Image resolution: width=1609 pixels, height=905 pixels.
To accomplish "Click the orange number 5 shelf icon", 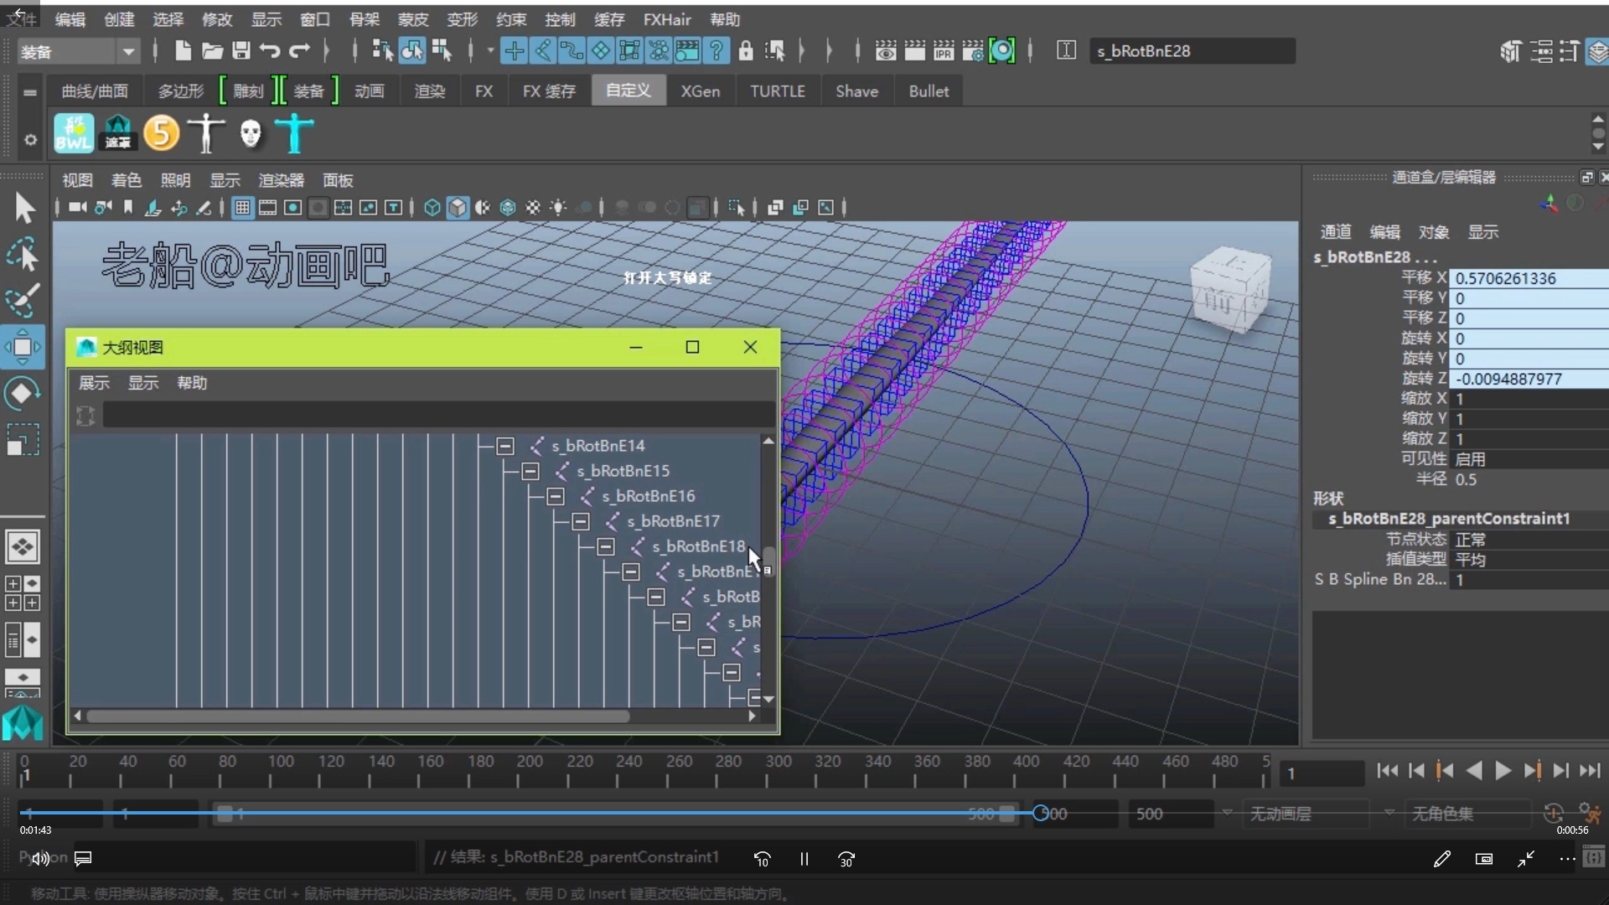I will [161, 133].
